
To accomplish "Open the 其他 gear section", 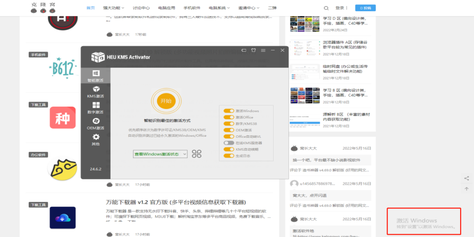I will point(95,140).
